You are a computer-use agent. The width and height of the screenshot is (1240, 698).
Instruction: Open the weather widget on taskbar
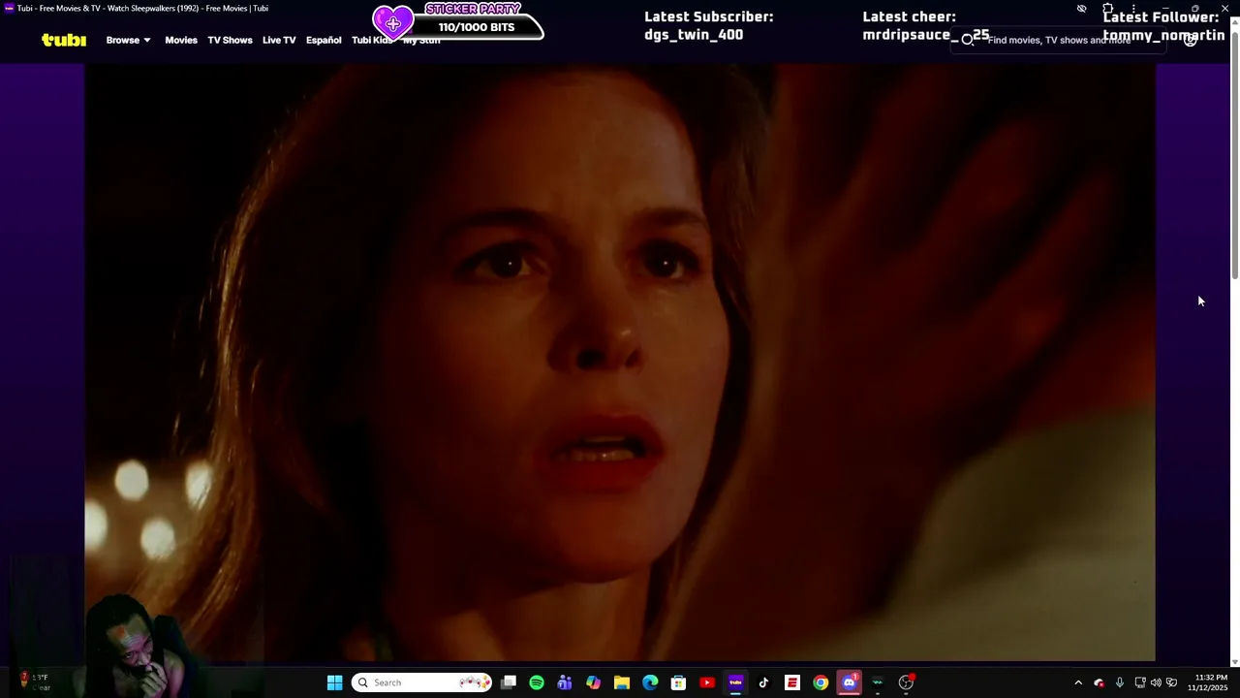pos(34,682)
